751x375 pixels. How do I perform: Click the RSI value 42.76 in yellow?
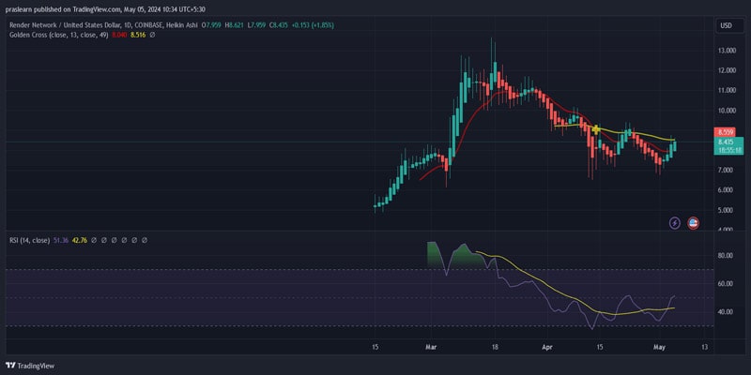click(66, 241)
